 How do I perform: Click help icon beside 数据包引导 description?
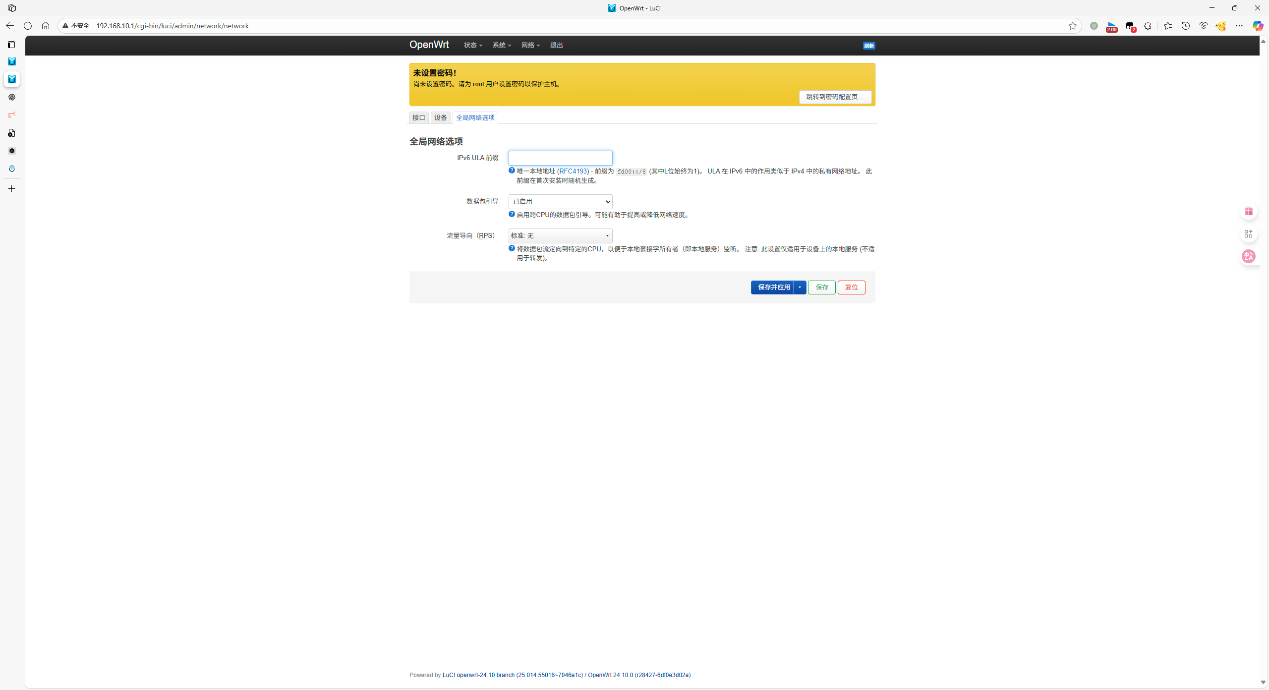click(x=512, y=214)
